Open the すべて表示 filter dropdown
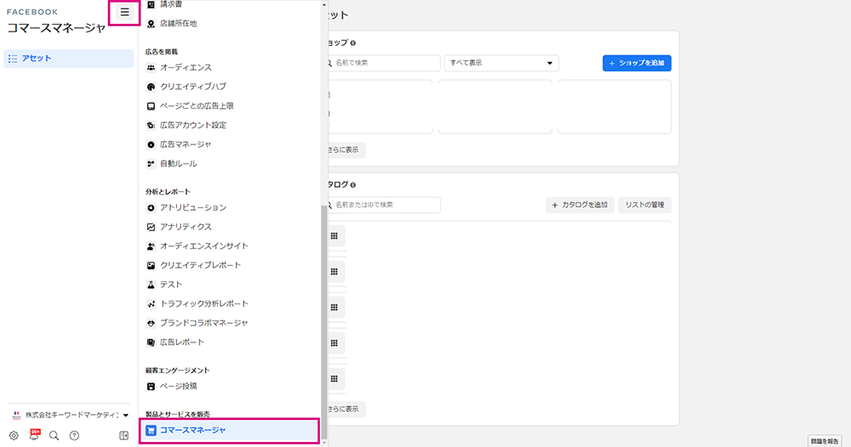This screenshot has height=447, width=851. click(501, 63)
